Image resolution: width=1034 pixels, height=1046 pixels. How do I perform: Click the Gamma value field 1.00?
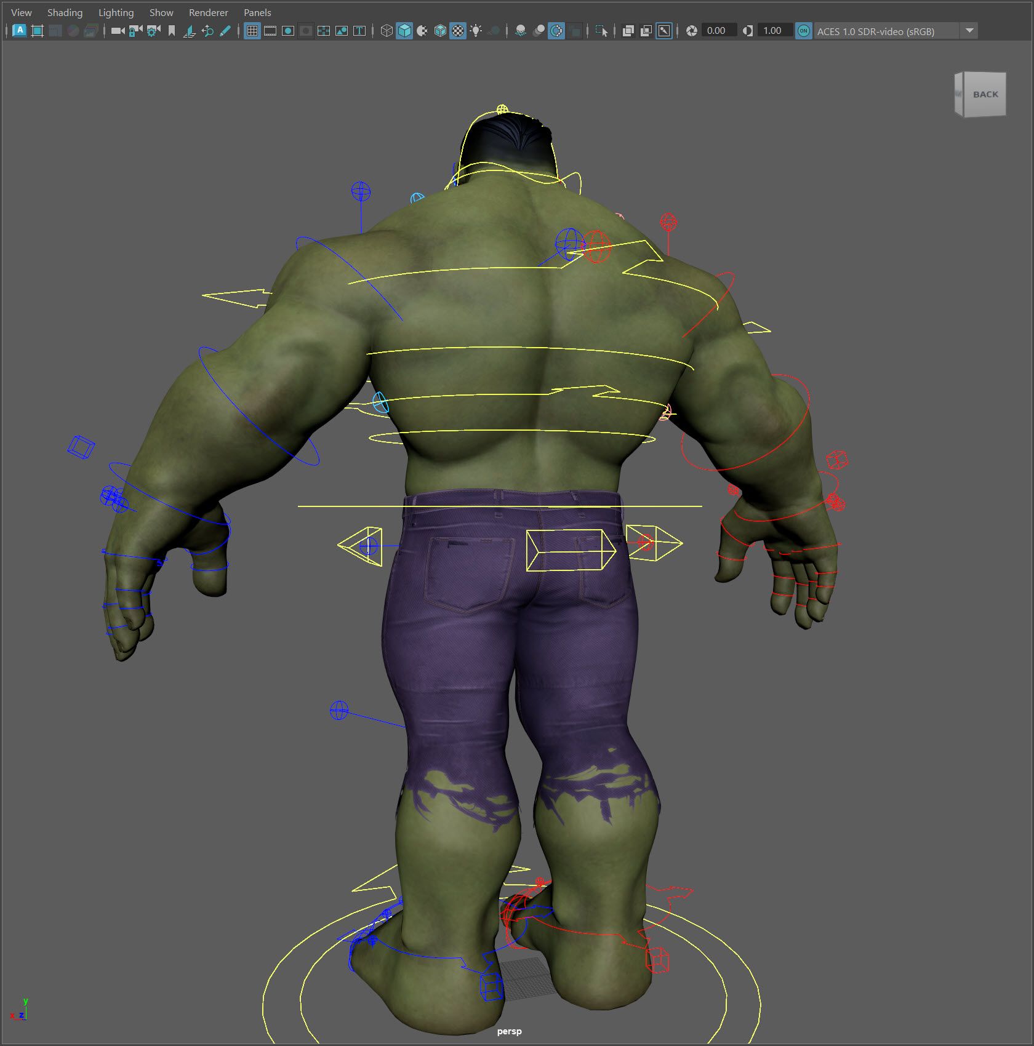click(775, 31)
